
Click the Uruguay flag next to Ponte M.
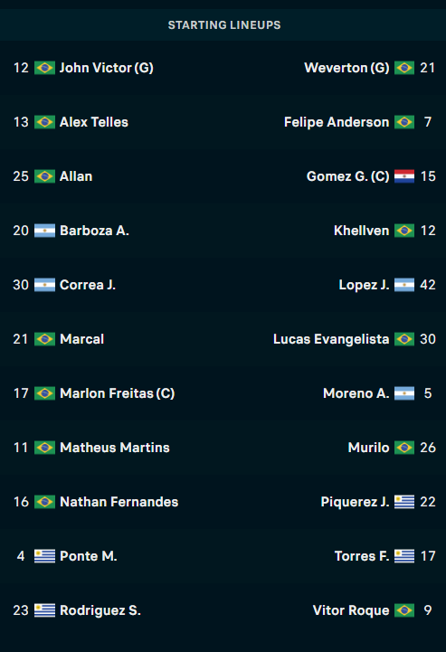tap(44, 556)
